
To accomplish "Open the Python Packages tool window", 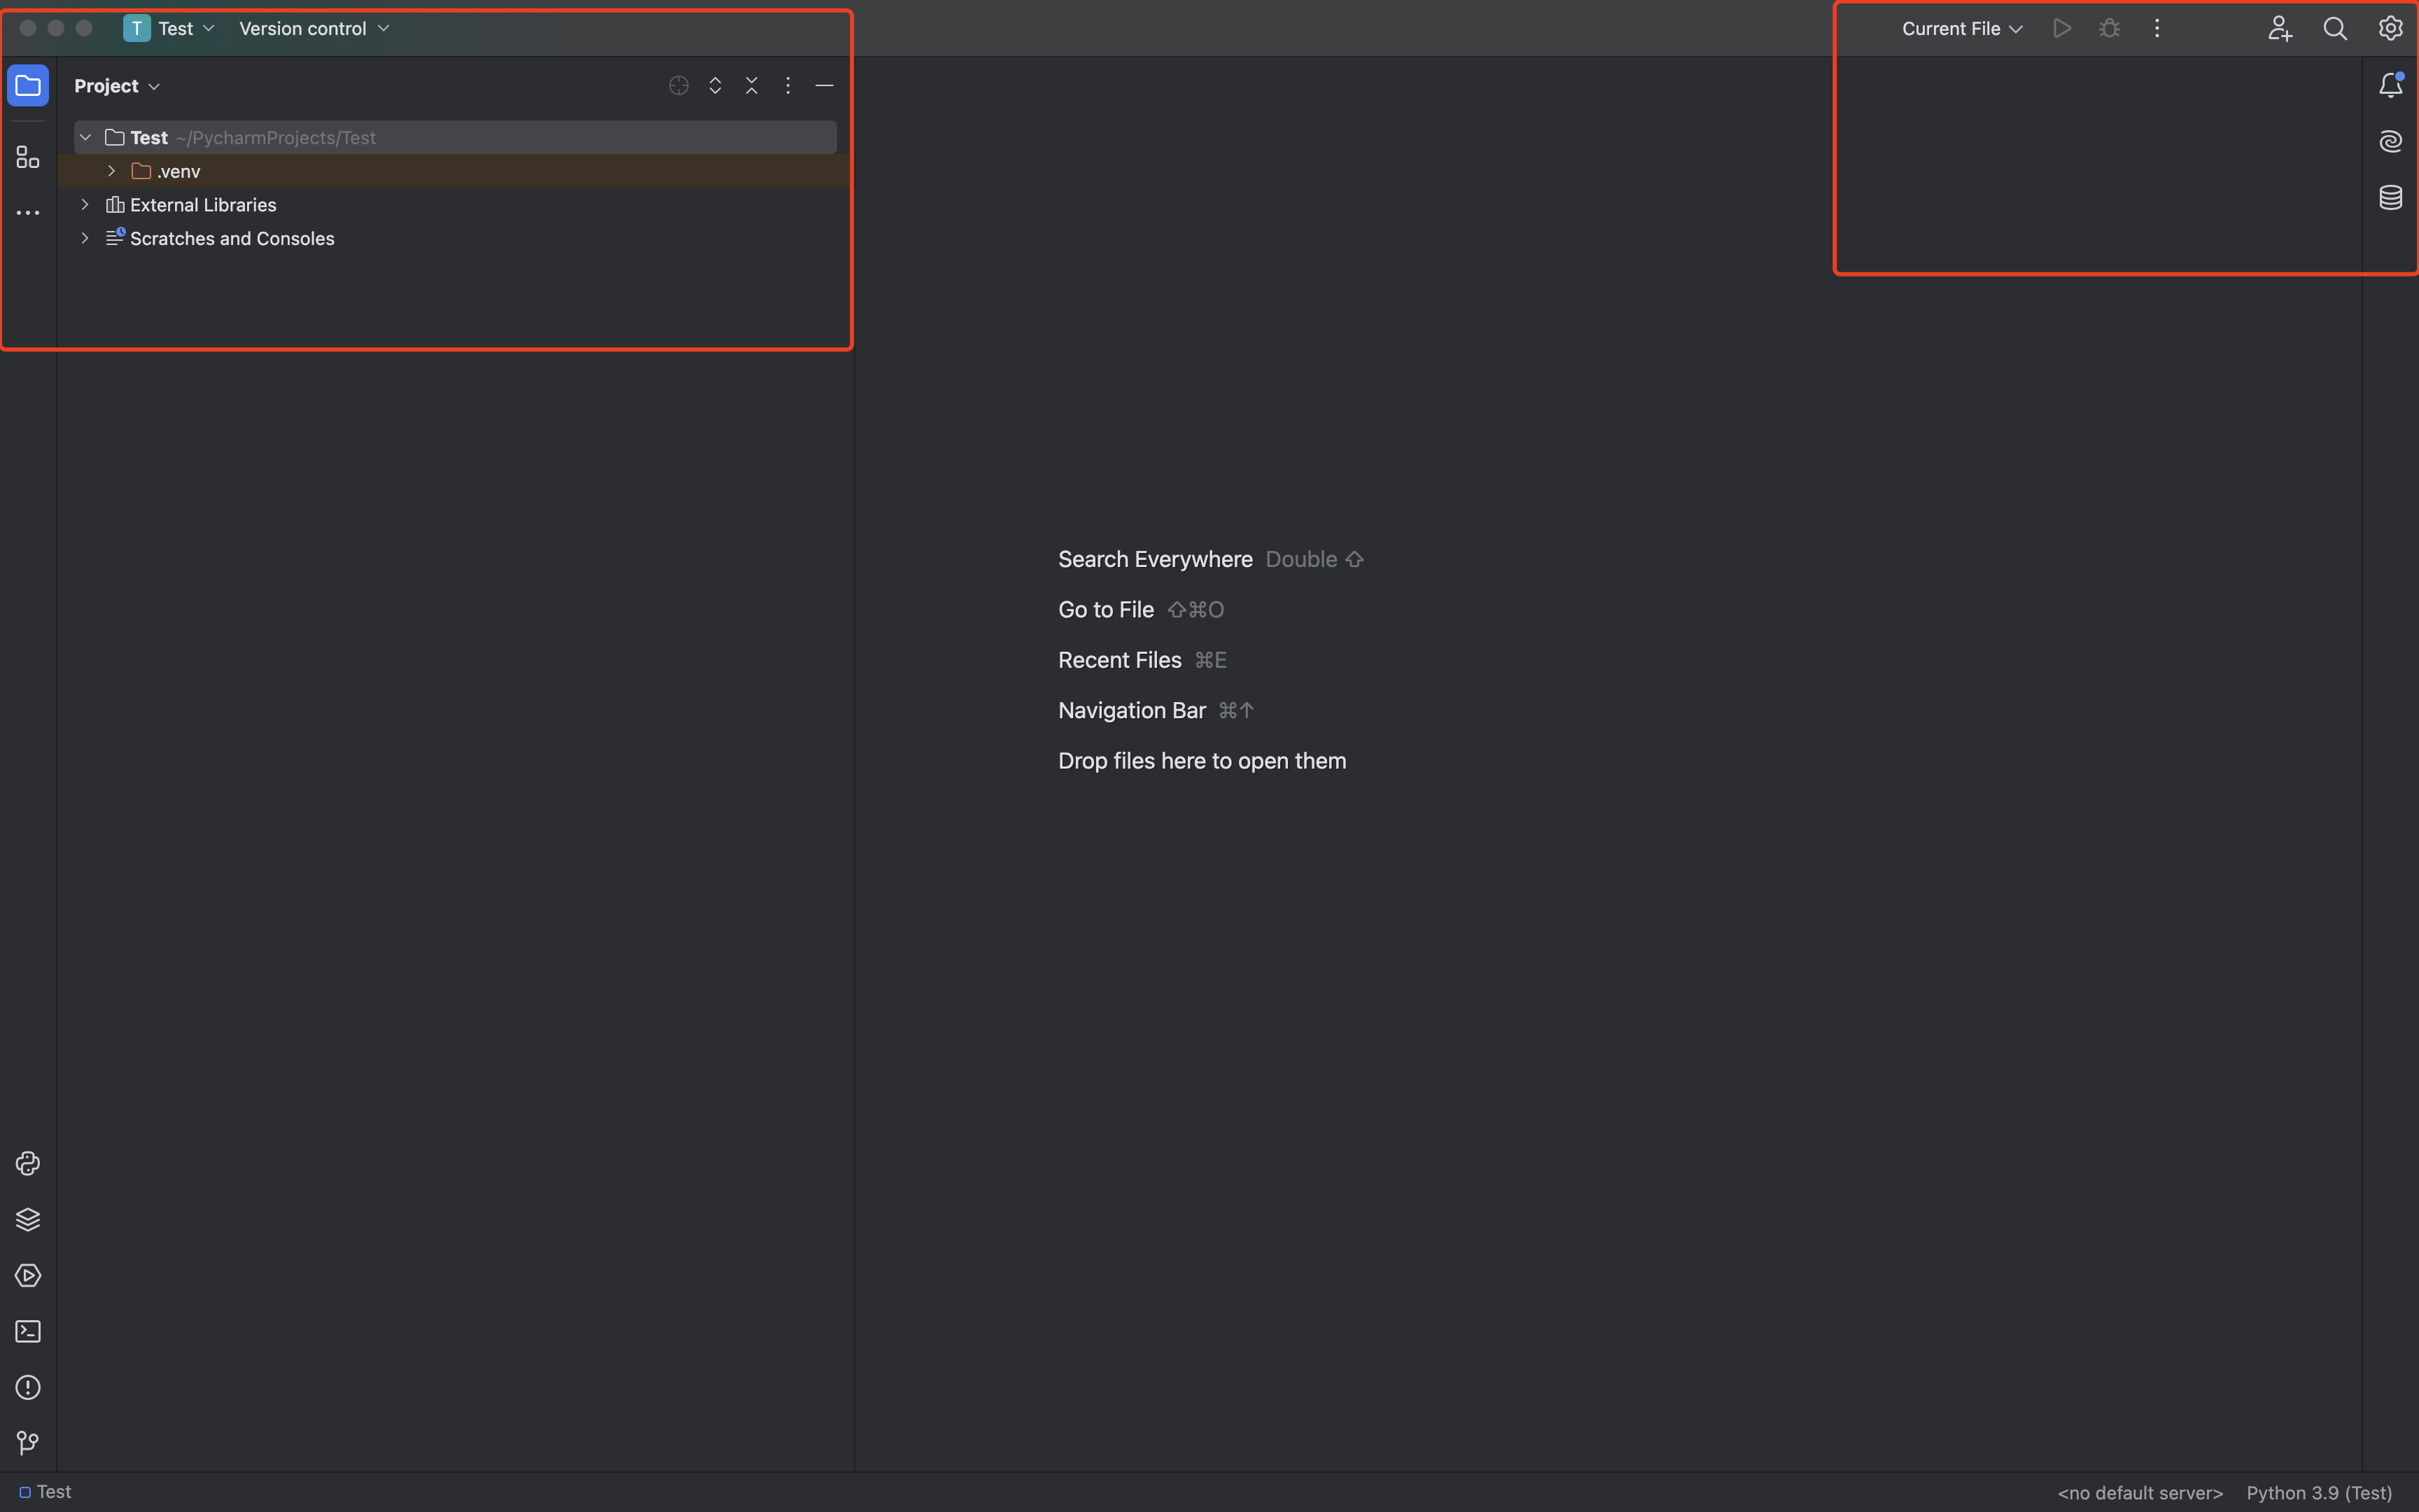I will pos(28,1219).
